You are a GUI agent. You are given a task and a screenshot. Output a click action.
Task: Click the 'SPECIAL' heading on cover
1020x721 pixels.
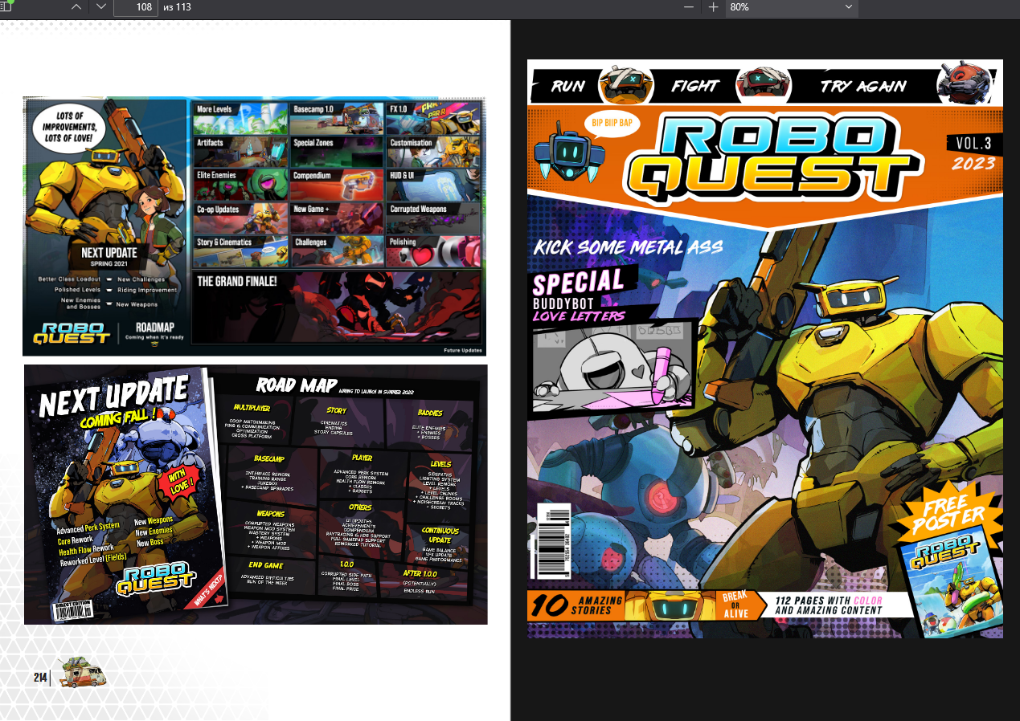point(579,283)
